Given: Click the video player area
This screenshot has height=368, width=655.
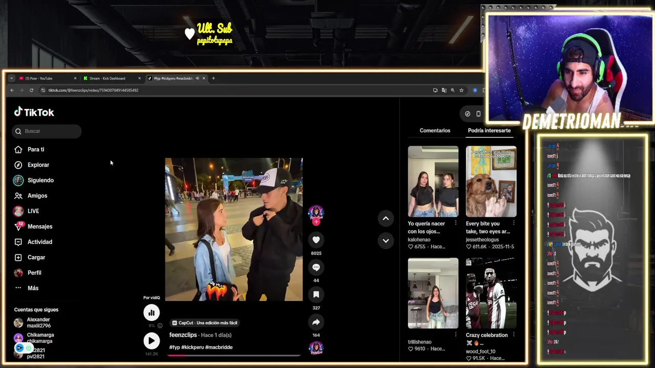Looking at the screenshot, I should point(234,229).
